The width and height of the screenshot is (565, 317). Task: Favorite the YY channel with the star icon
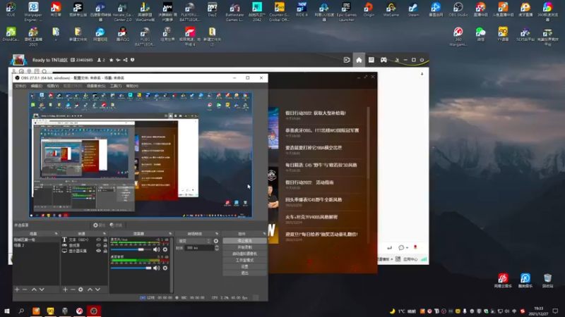pos(112,60)
